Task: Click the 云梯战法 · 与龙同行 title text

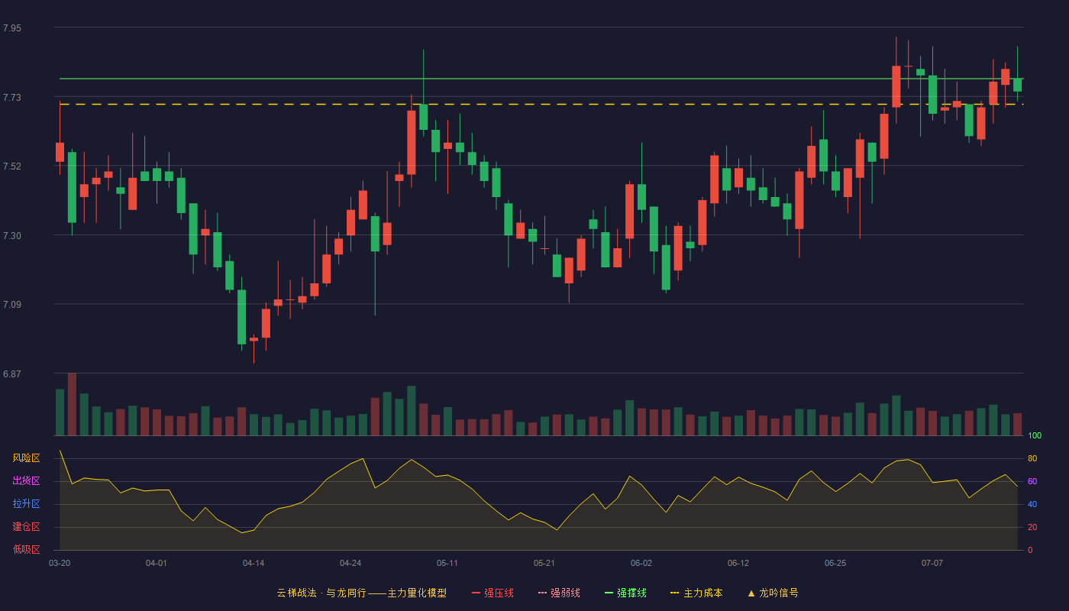Action: pos(321,593)
